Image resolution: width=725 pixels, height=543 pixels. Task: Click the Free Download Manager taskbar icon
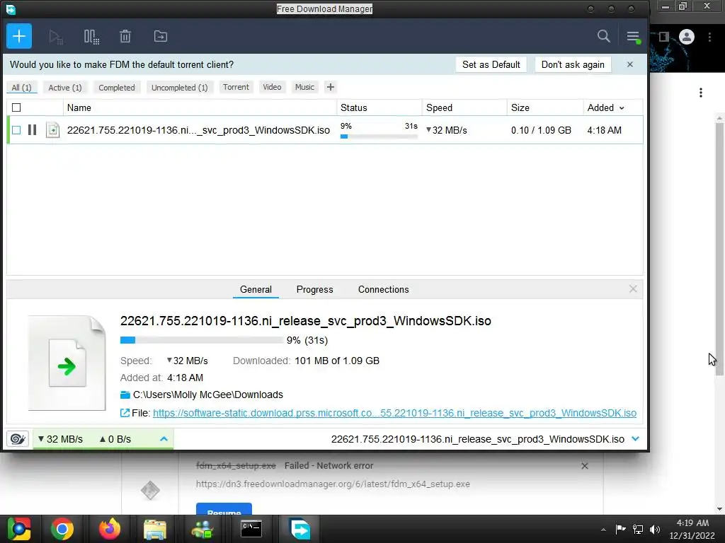pos(300,529)
